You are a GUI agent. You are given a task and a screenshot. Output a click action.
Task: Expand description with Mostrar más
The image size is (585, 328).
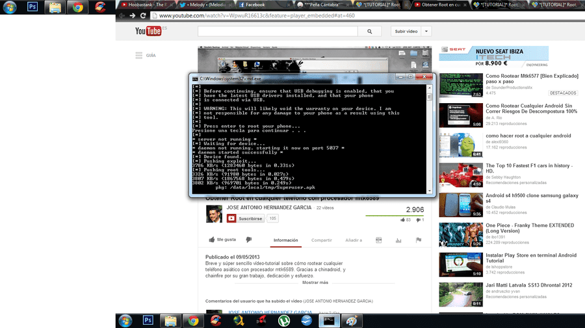(x=315, y=283)
